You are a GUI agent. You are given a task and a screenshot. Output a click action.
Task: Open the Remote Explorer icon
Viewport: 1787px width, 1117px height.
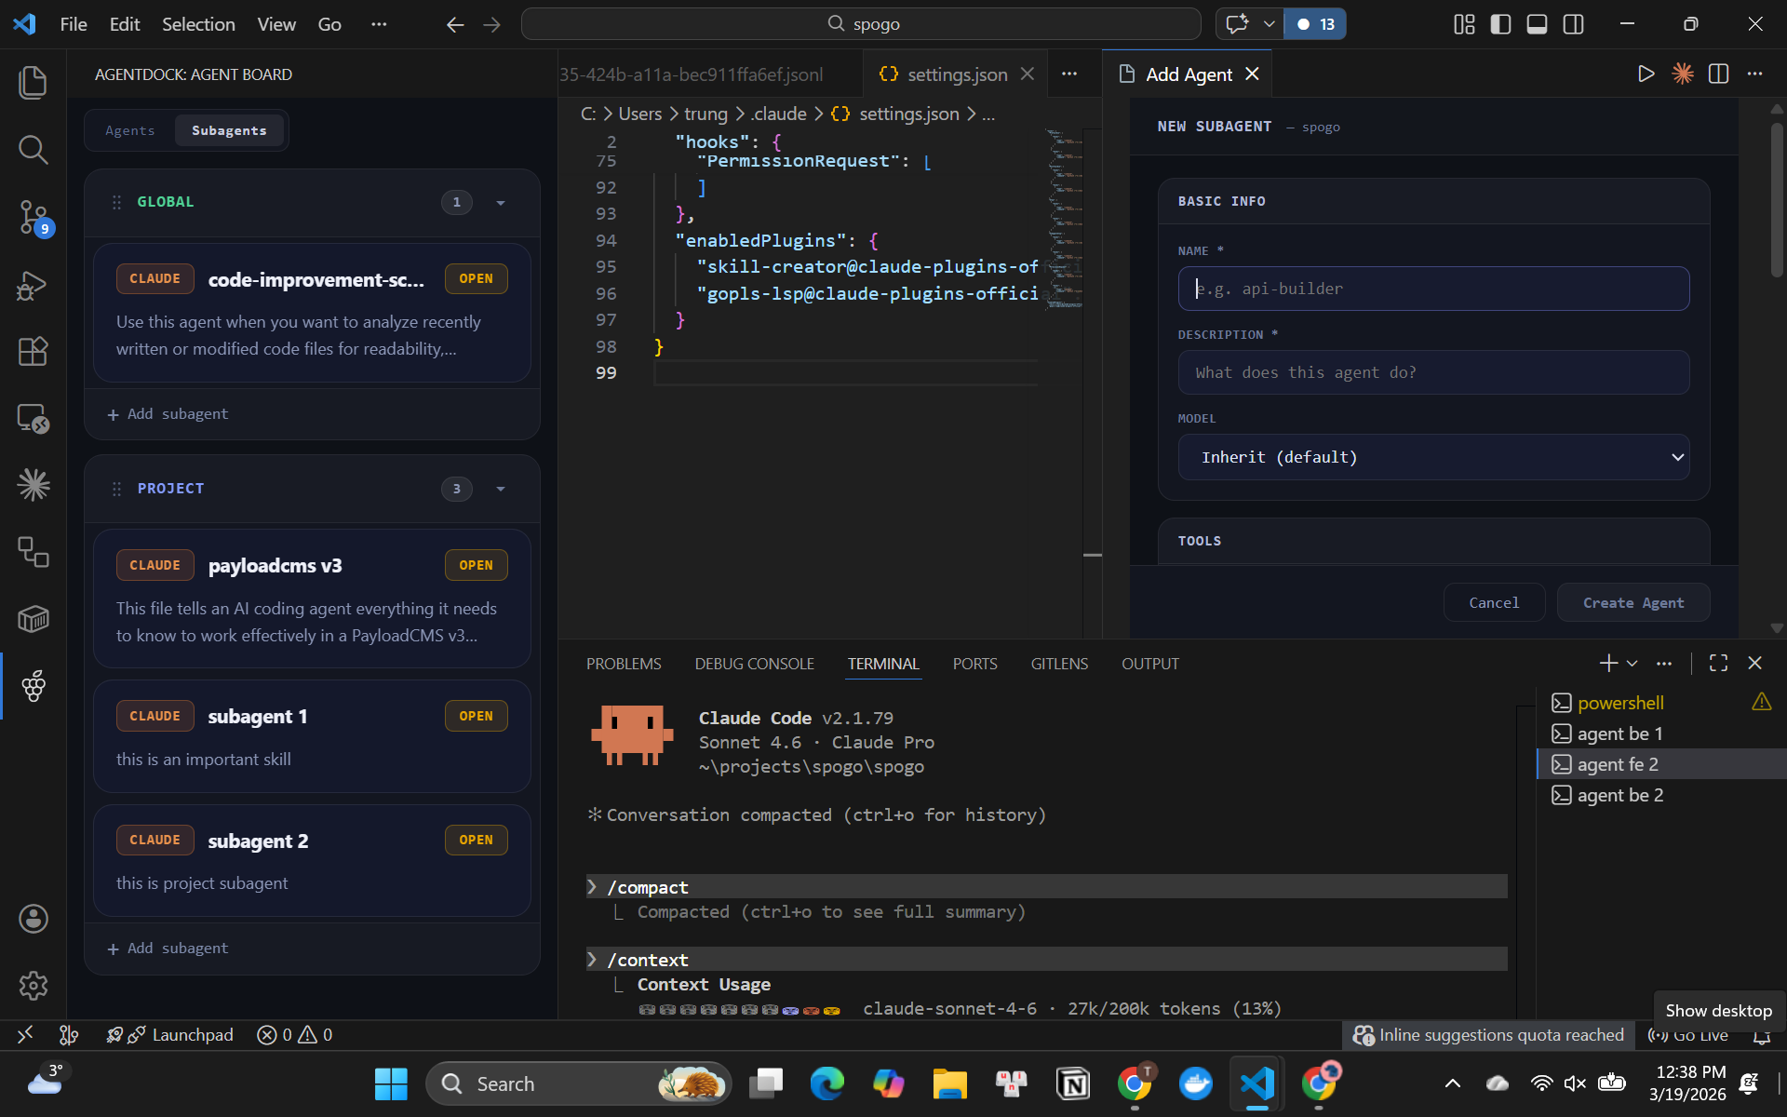(34, 418)
